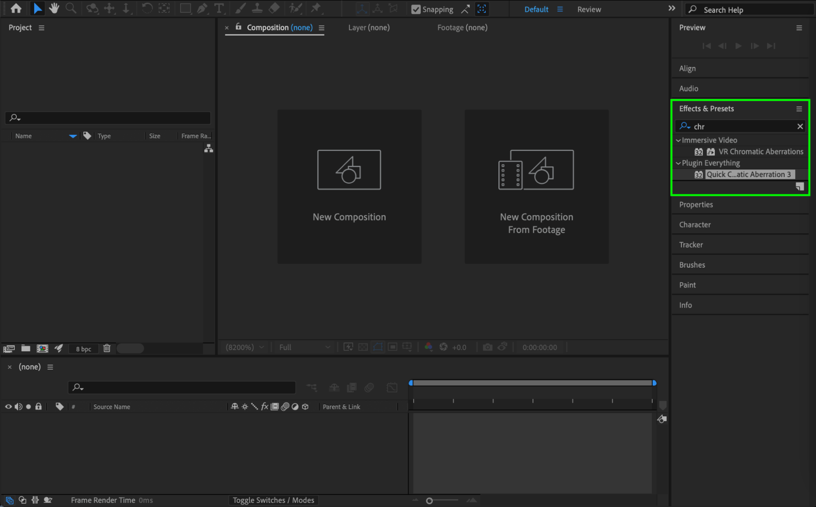This screenshot has height=507, width=816.
Task: Clear the Effects & Presets search field
Action: tap(800, 127)
